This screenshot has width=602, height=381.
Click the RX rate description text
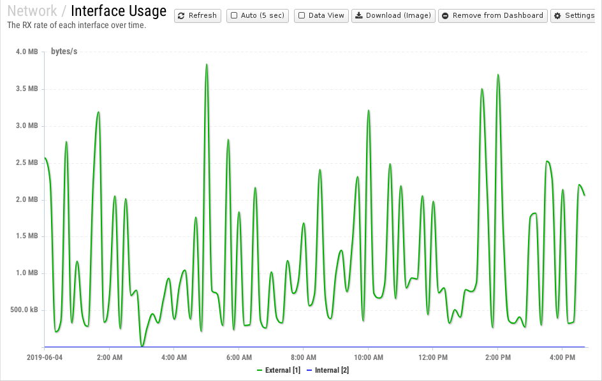[x=77, y=25]
